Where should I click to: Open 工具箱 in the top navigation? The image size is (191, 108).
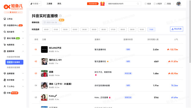pyautogui.click(x=49, y=4)
